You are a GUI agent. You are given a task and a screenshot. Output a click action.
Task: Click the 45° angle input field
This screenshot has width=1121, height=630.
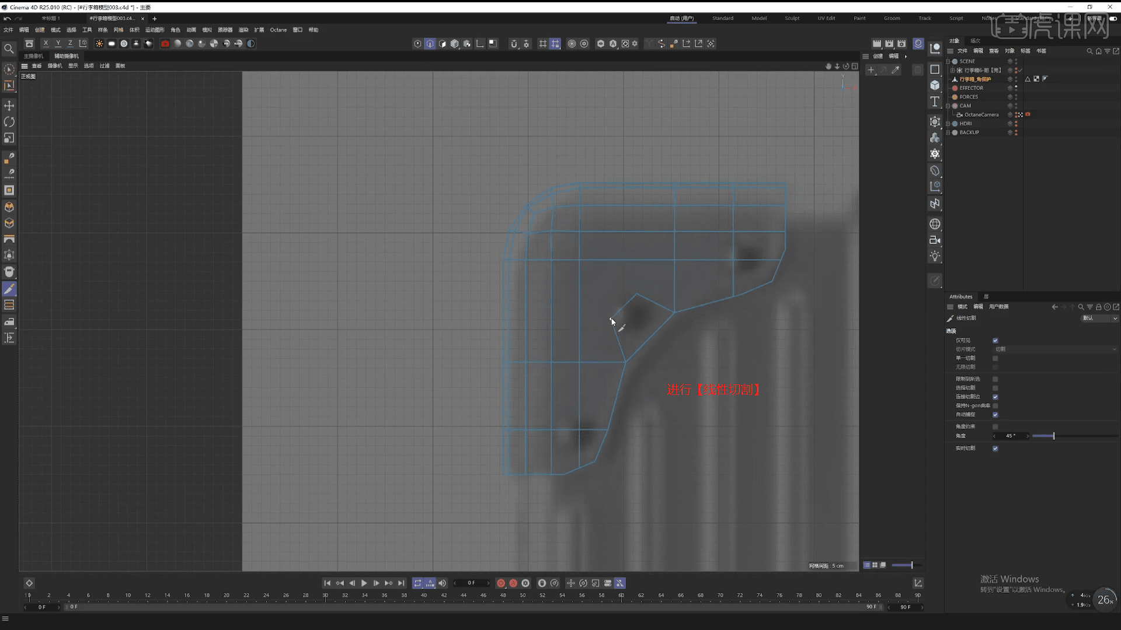(x=1011, y=436)
